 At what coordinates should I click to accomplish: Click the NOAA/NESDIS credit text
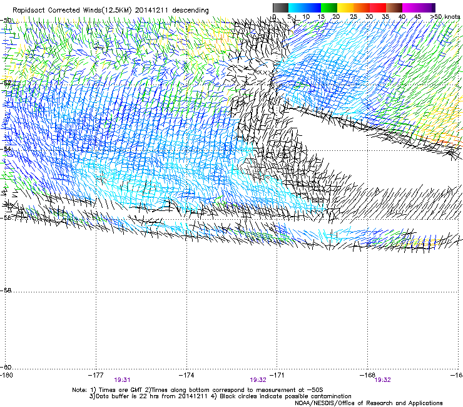tap(369, 403)
